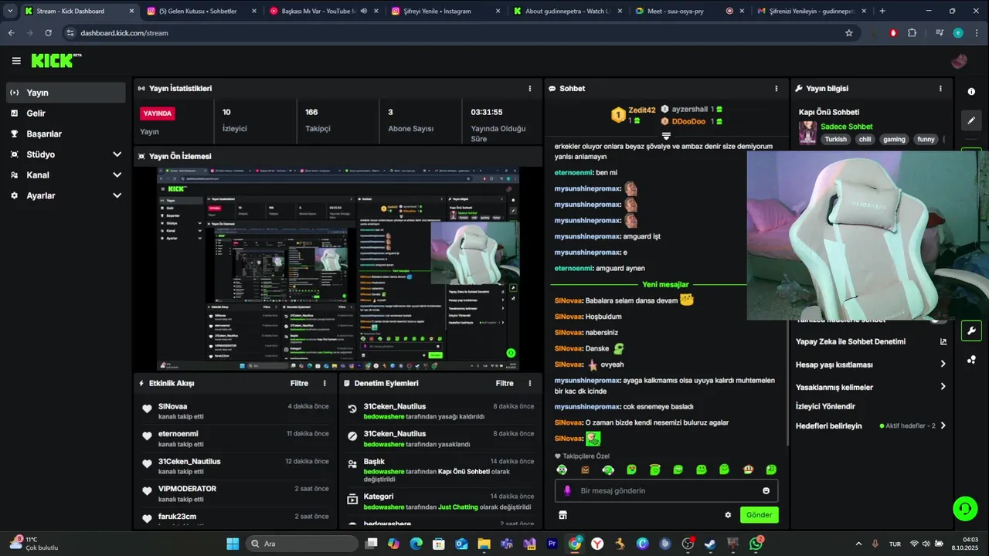Viewport: 989px width, 556px height.
Task: Open İzleyici Yönlendir option
Action: (825, 406)
